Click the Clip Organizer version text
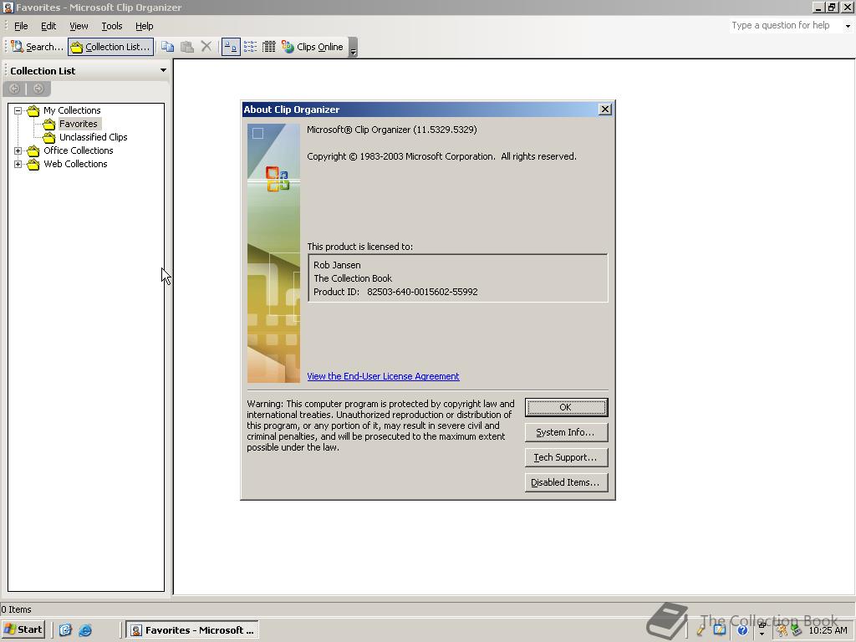 click(x=391, y=130)
